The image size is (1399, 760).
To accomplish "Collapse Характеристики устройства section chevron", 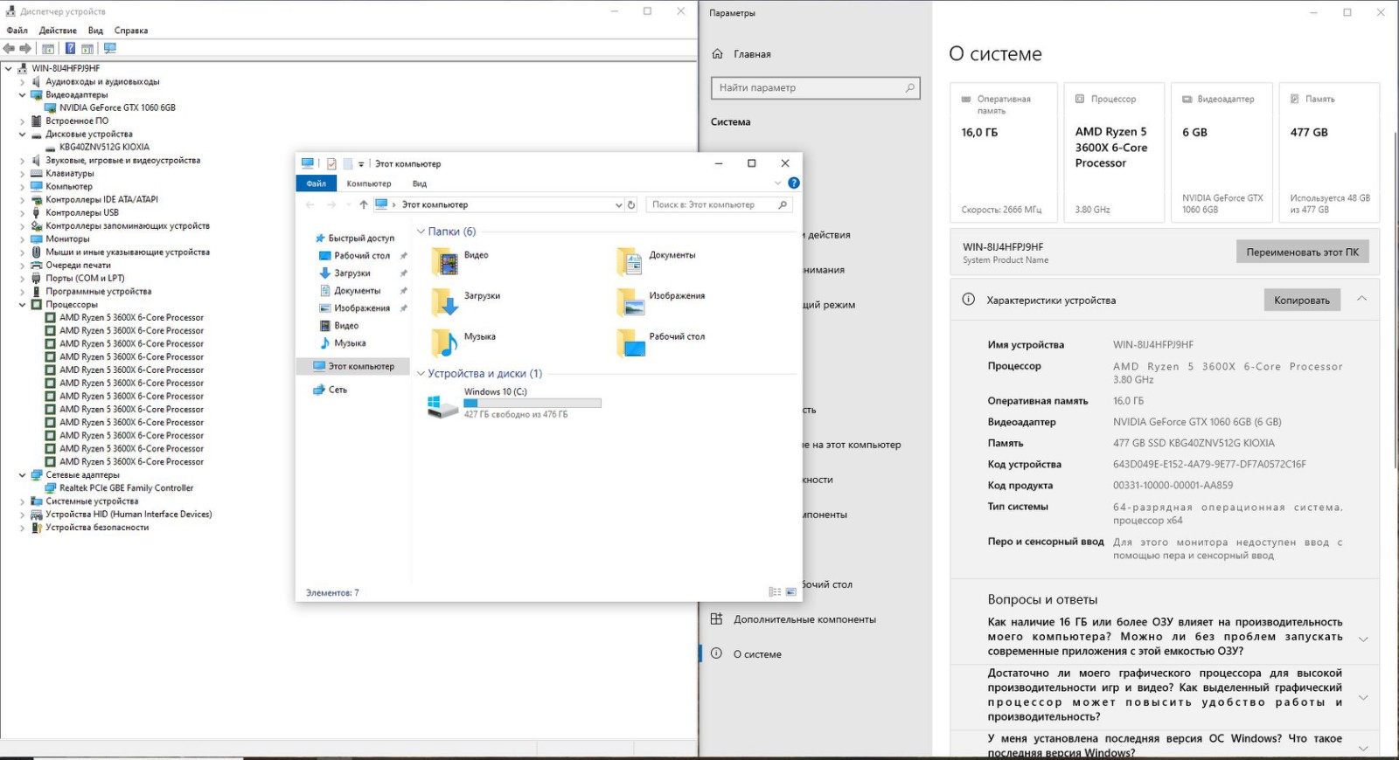I will 1361,299.
